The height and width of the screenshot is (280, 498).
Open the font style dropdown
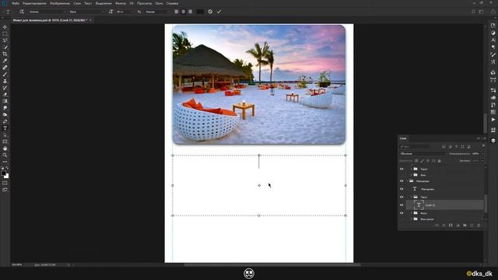pyautogui.click(x=86, y=12)
